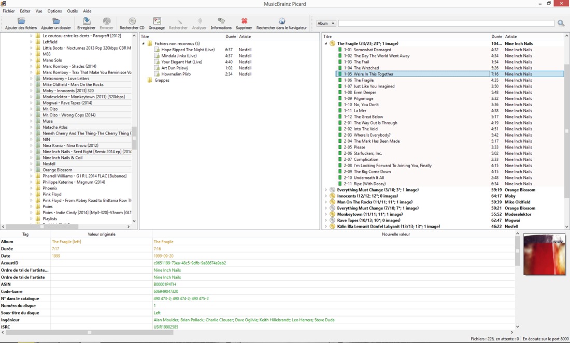Viewport: 570px width, 343px height.
Task: Click file icon of Art Dun Pelawj
Action: [x=156, y=68]
